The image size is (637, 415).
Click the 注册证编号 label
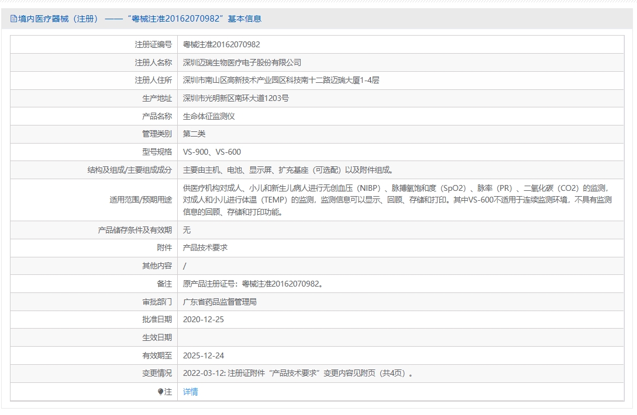point(153,44)
